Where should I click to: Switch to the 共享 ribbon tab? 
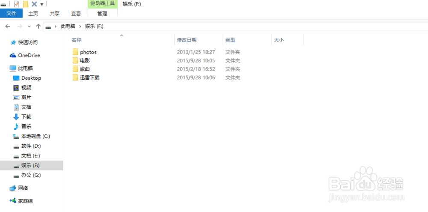(x=55, y=13)
